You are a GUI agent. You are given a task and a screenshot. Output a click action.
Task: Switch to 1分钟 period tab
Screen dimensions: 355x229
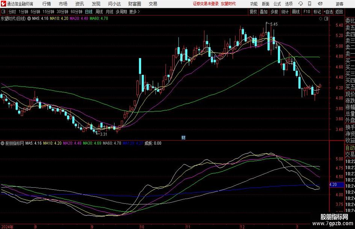coord(23,12)
